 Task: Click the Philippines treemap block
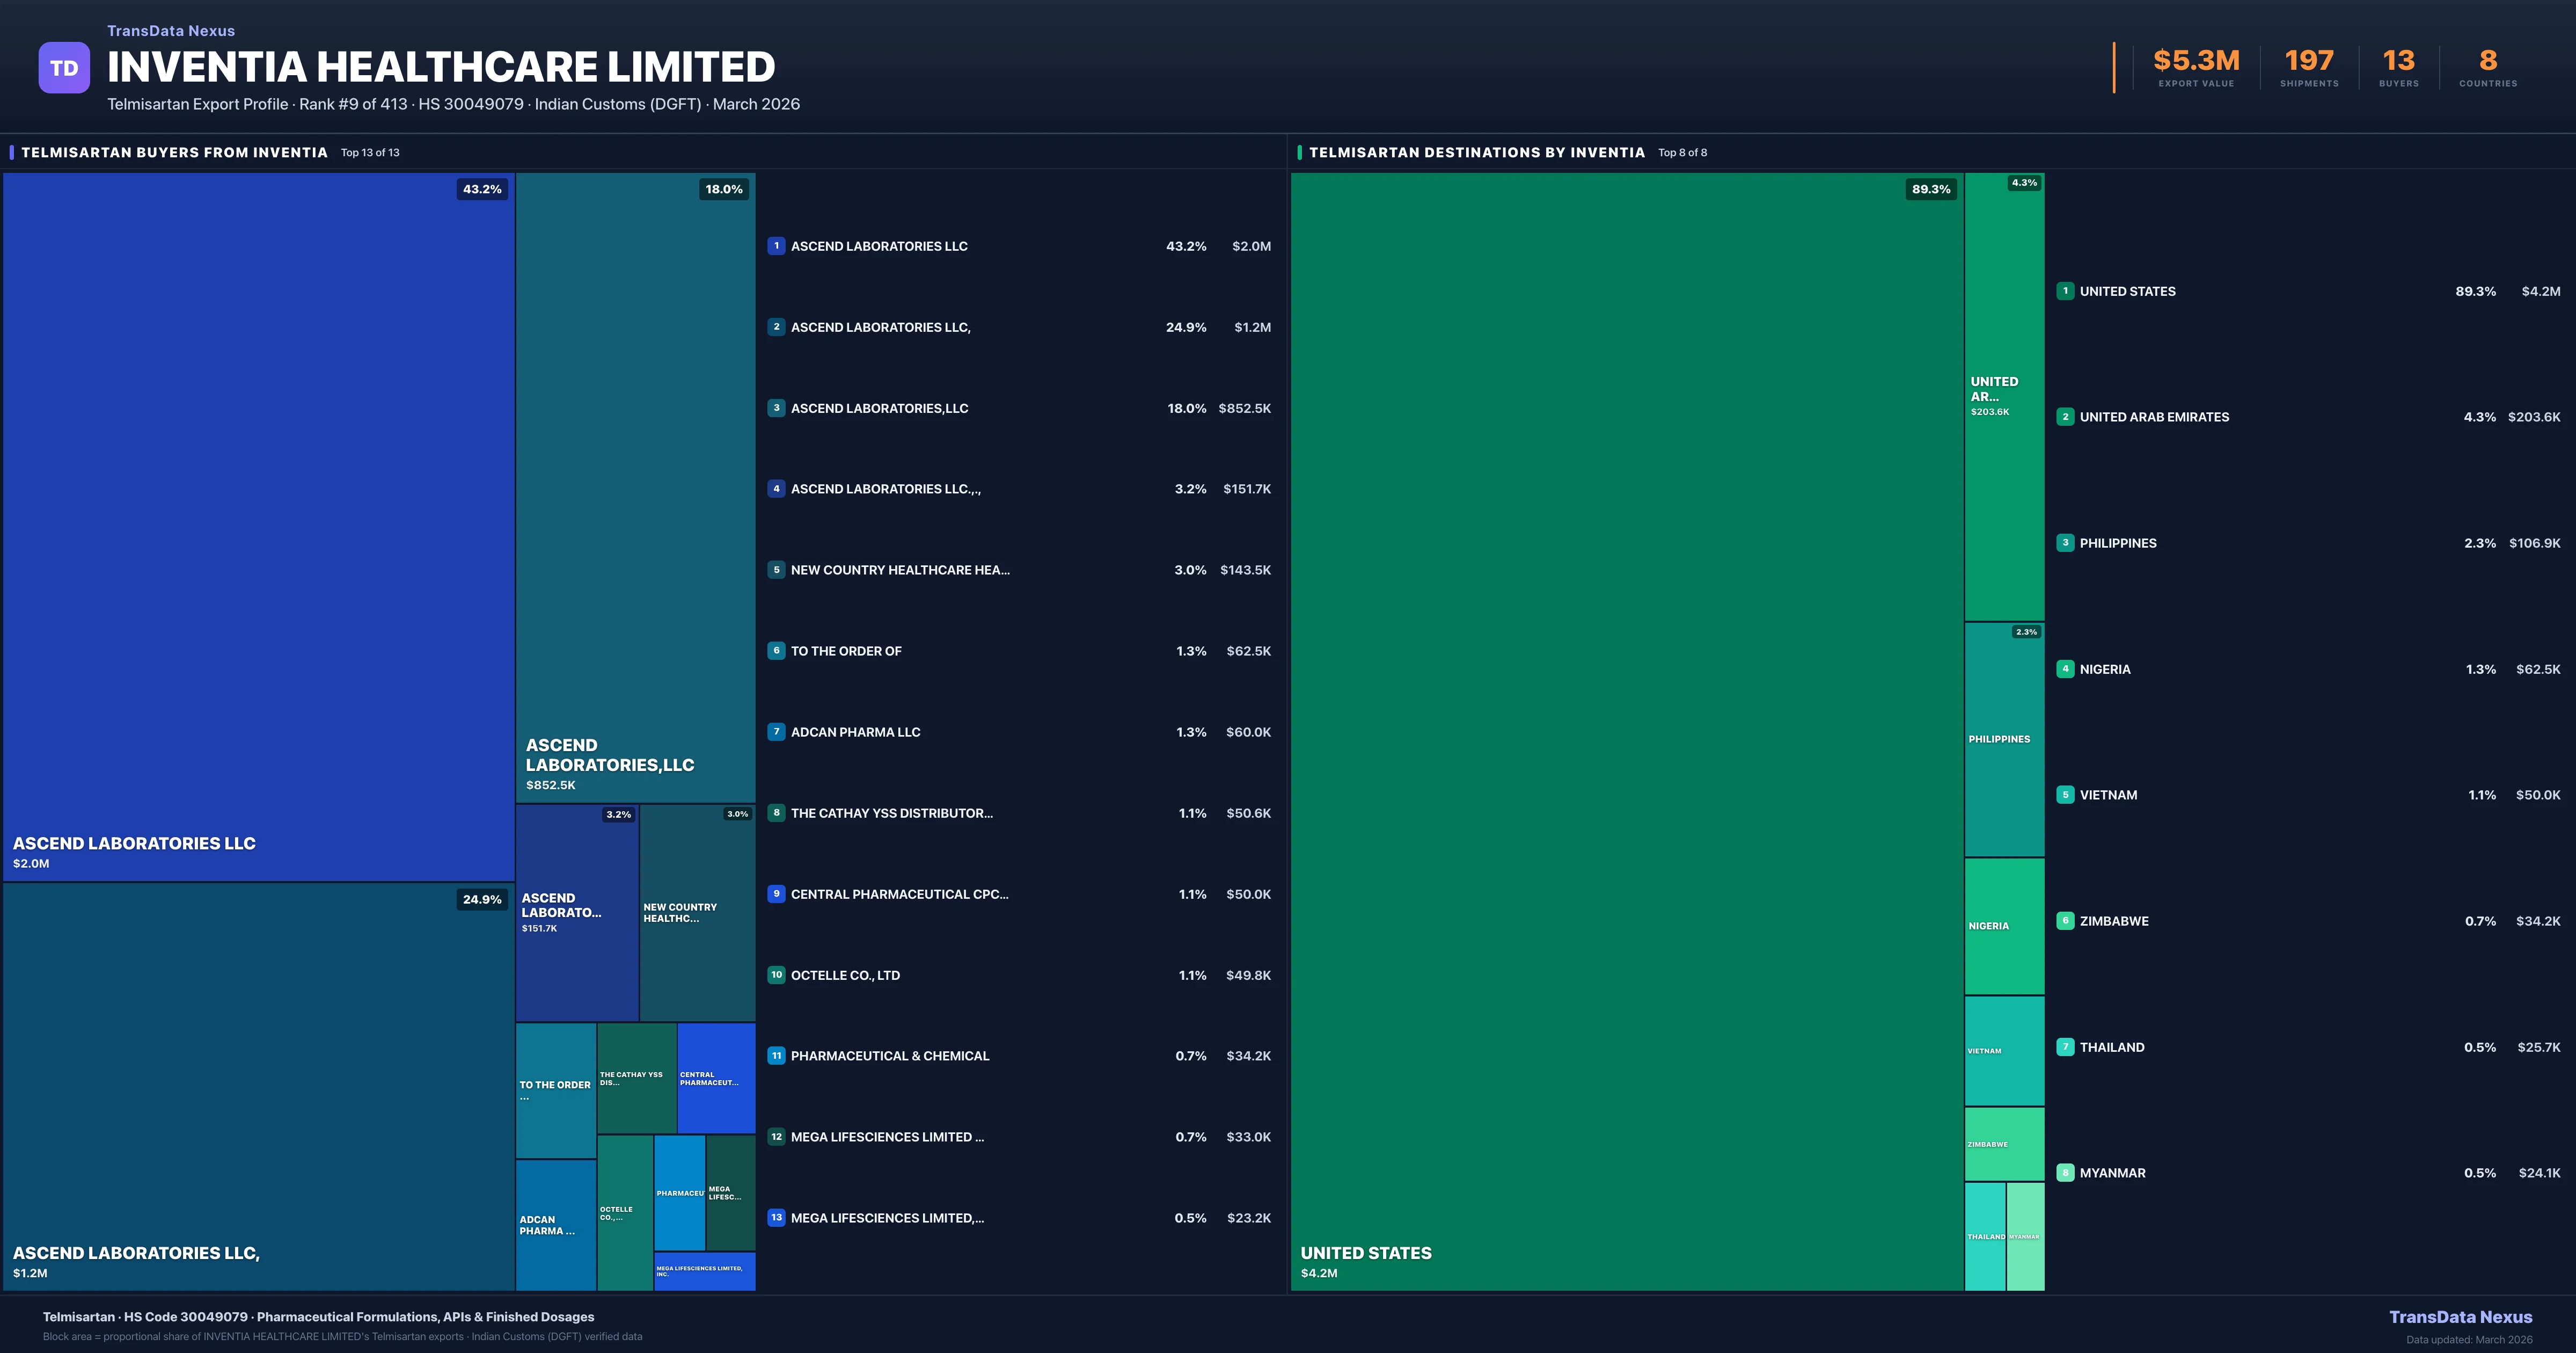pos(2004,739)
